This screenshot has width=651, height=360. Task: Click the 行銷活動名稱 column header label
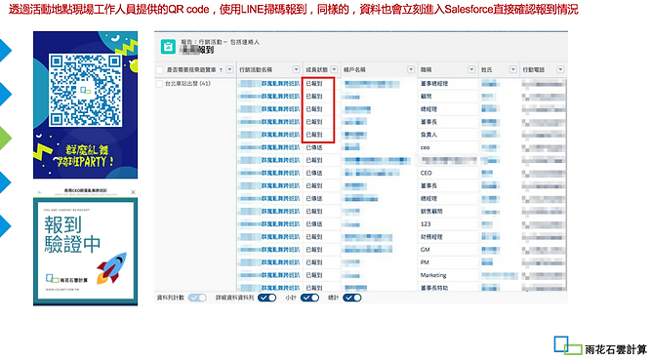pyautogui.click(x=256, y=70)
